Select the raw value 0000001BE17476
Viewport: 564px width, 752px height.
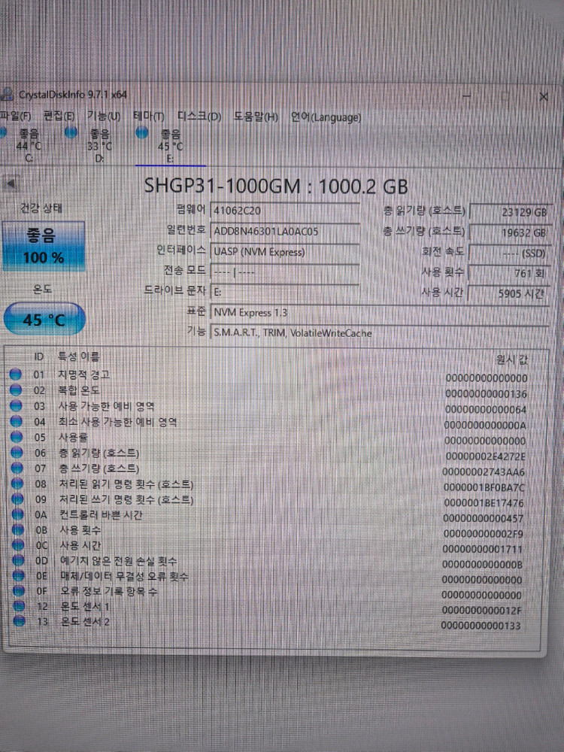(484, 503)
